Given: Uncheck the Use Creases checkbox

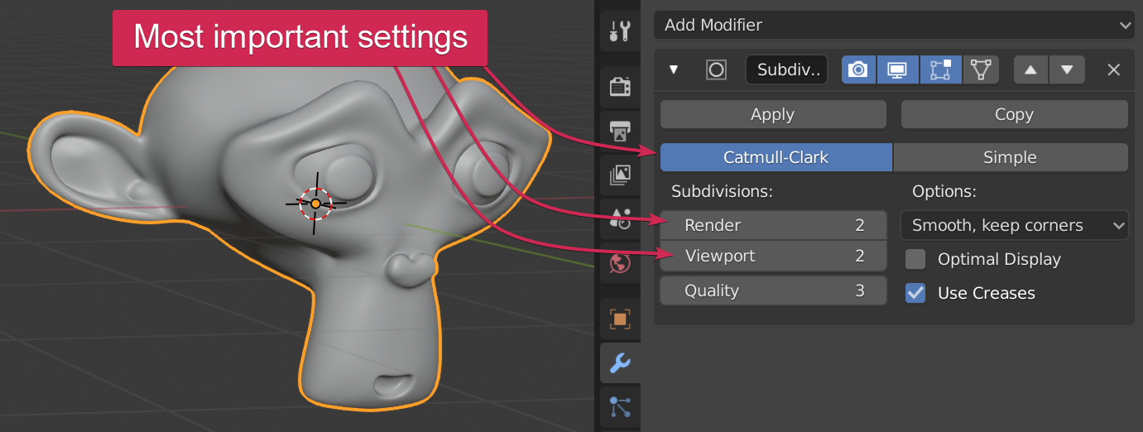Looking at the screenshot, I should click(915, 293).
